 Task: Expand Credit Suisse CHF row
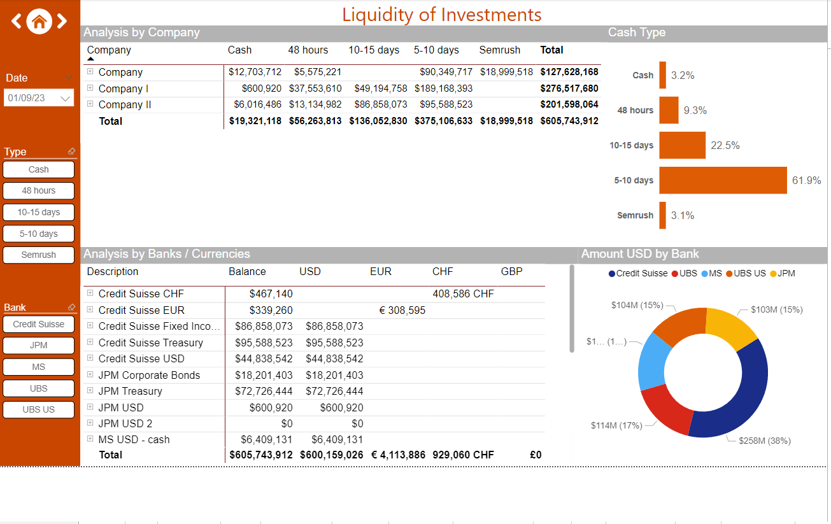(x=90, y=293)
